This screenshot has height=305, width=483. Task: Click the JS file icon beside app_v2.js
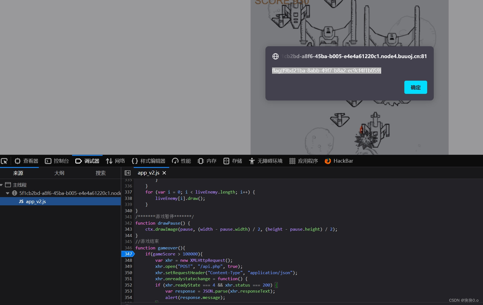(x=21, y=201)
